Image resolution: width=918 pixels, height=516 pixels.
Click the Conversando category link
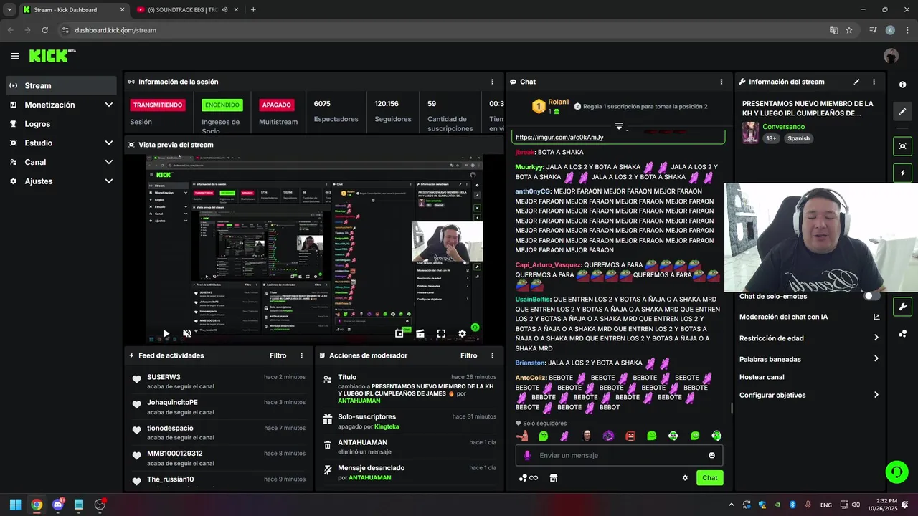783,127
